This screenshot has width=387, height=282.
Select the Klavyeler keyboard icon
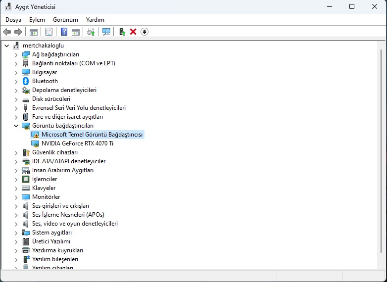(x=26, y=188)
